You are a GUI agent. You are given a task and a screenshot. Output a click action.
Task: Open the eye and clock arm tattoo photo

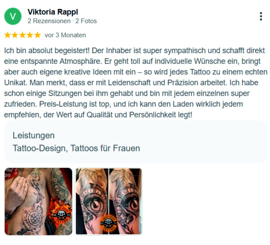point(109,201)
